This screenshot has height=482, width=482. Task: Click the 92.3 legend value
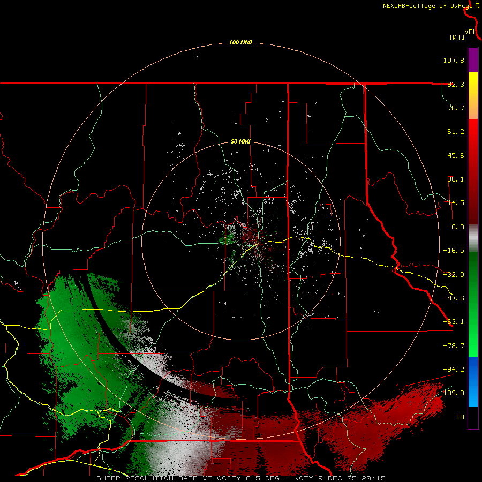click(x=456, y=84)
